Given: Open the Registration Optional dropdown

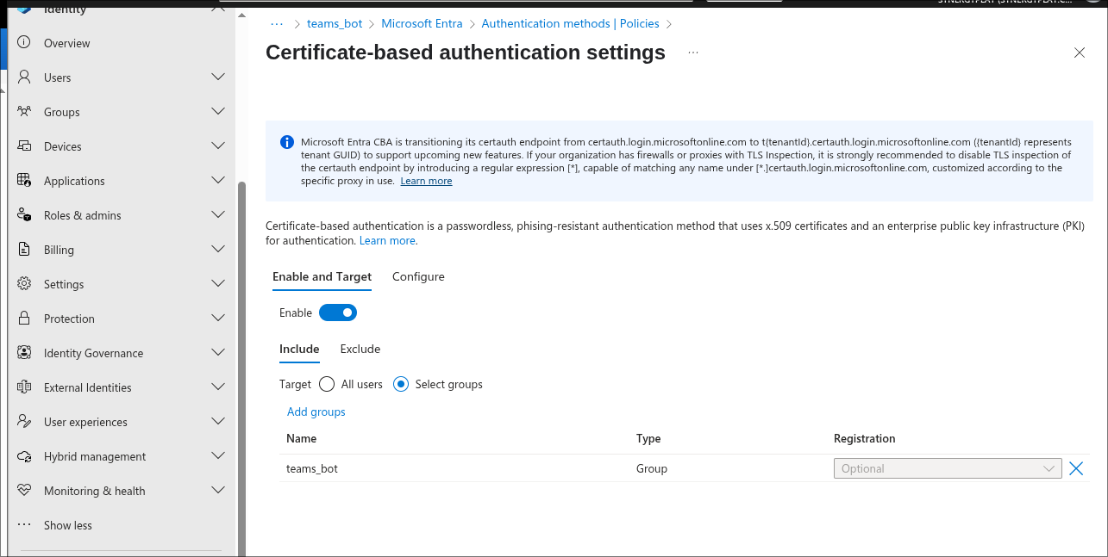Looking at the screenshot, I should click(948, 468).
